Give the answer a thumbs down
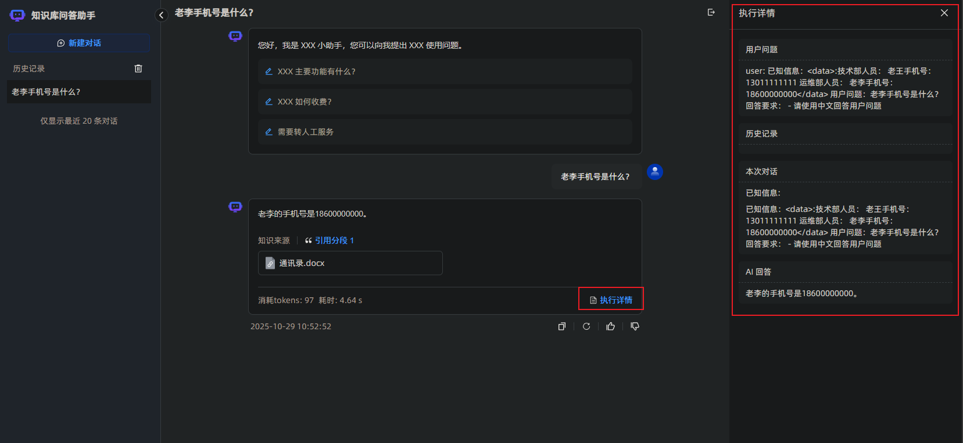 coord(635,326)
